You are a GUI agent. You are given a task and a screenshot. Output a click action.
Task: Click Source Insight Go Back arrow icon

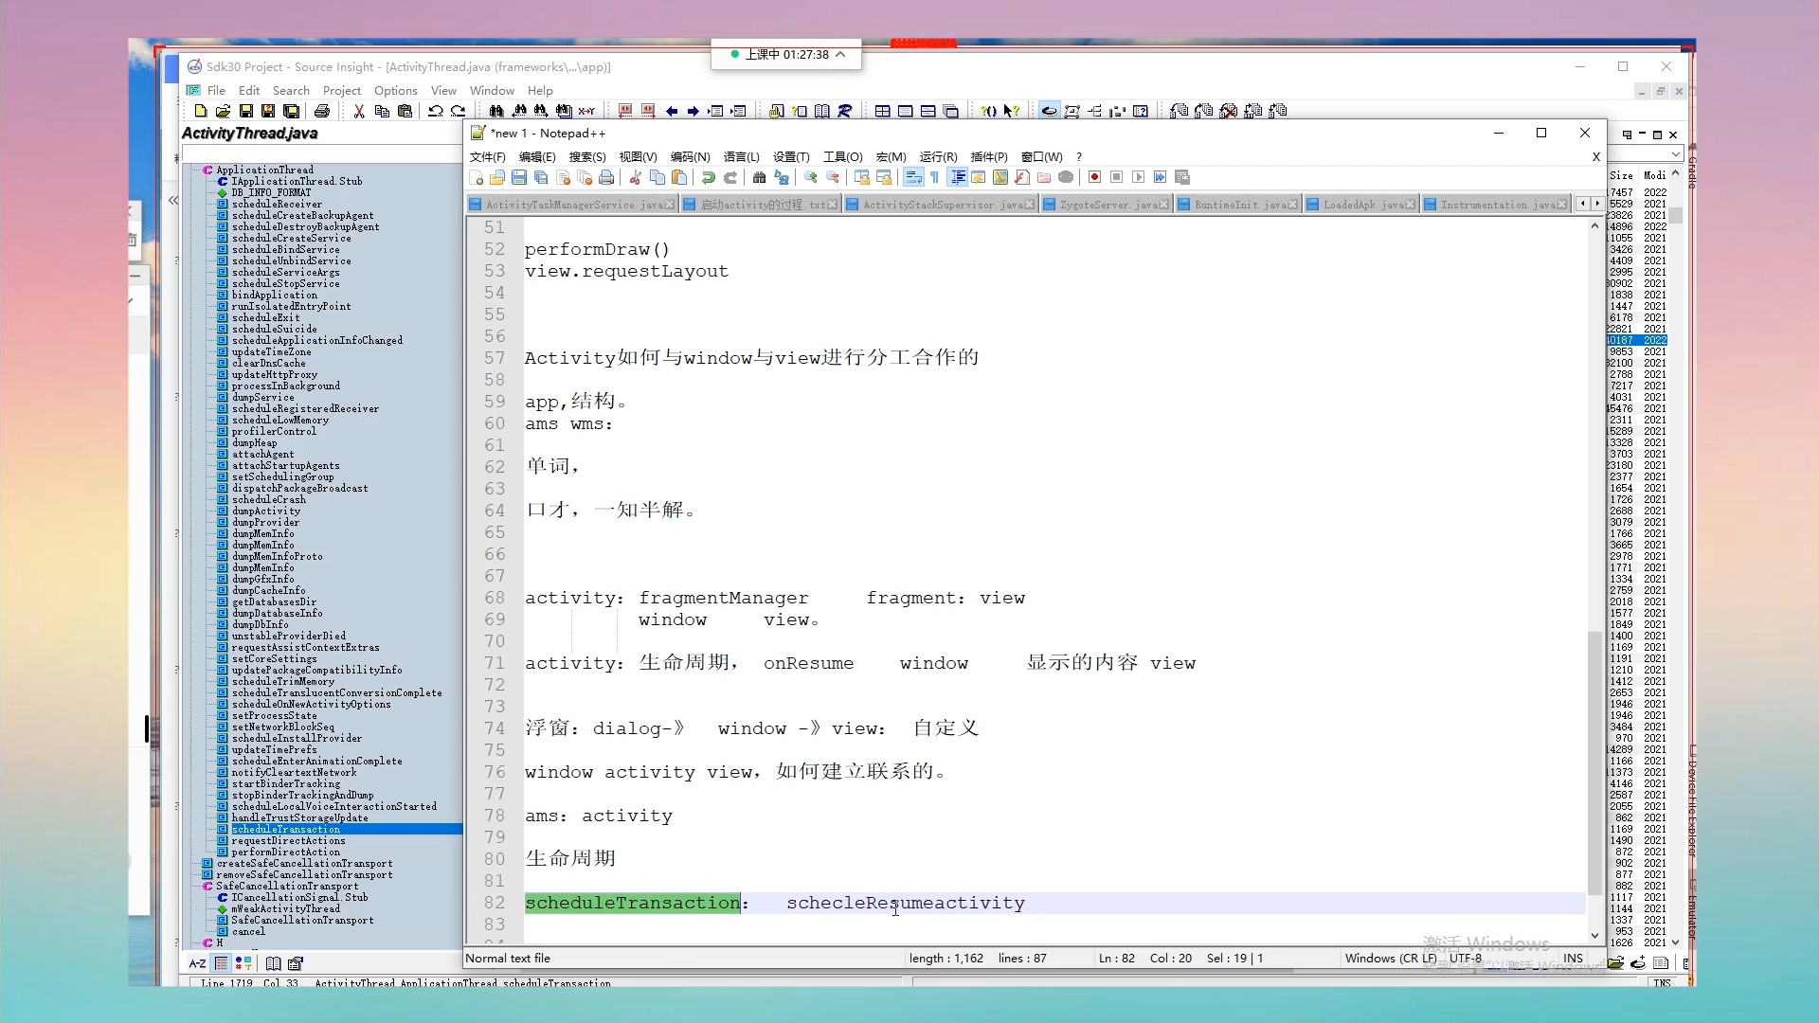coord(672,111)
